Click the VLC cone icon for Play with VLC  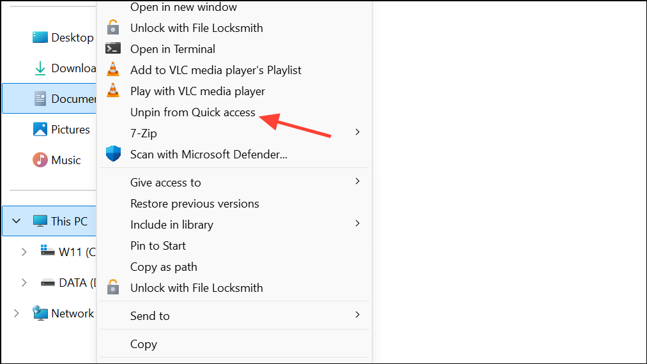pyautogui.click(x=113, y=91)
